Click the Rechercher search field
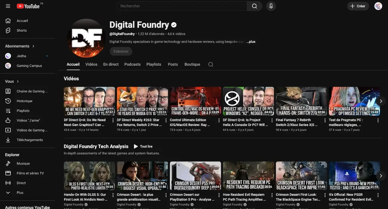Viewport: 388px width, 209px height. tap(182, 6)
